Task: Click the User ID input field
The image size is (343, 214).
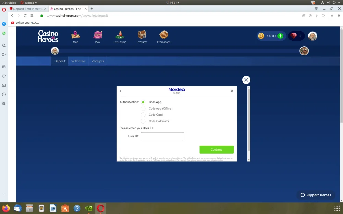Action: click(162, 136)
